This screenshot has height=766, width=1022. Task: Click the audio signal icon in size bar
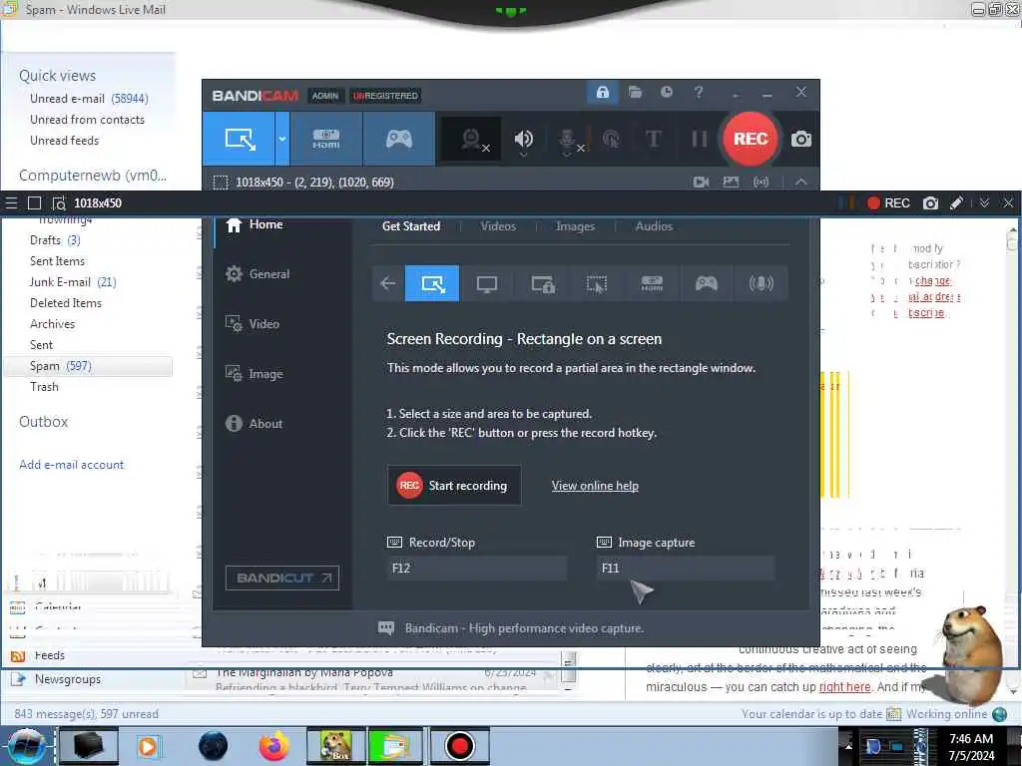point(761,183)
